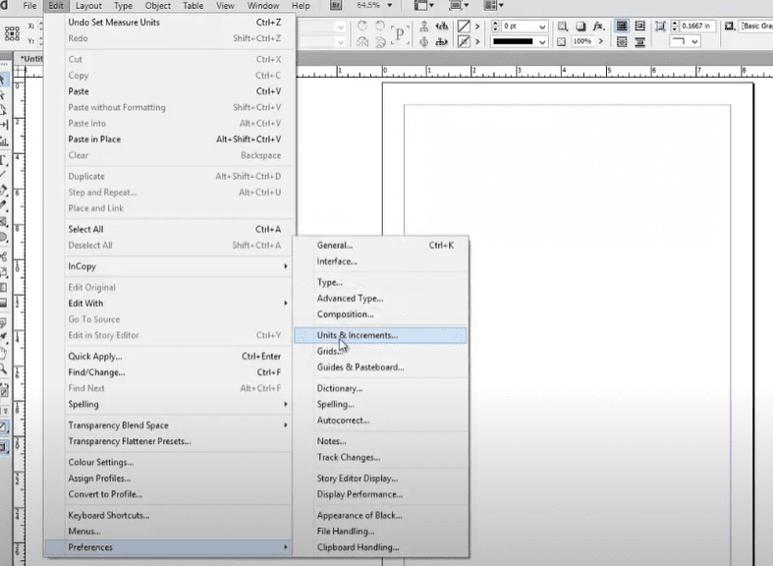Open the fx effects menu icon
The width and height of the screenshot is (773, 566).
coord(598,27)
